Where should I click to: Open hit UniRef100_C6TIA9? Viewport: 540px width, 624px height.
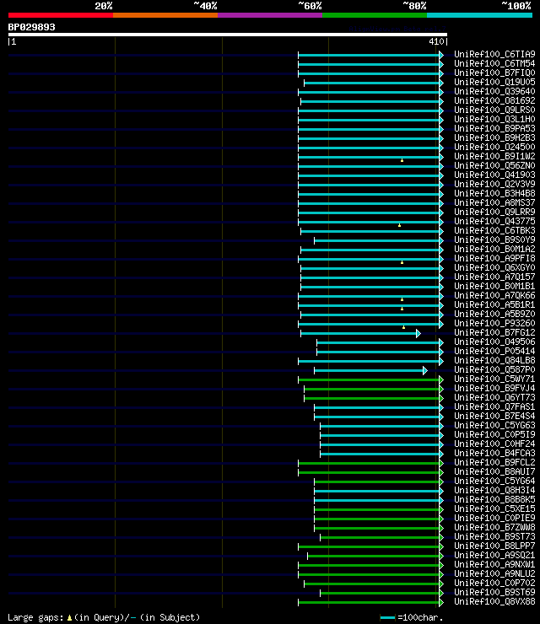tap(494, 54)
